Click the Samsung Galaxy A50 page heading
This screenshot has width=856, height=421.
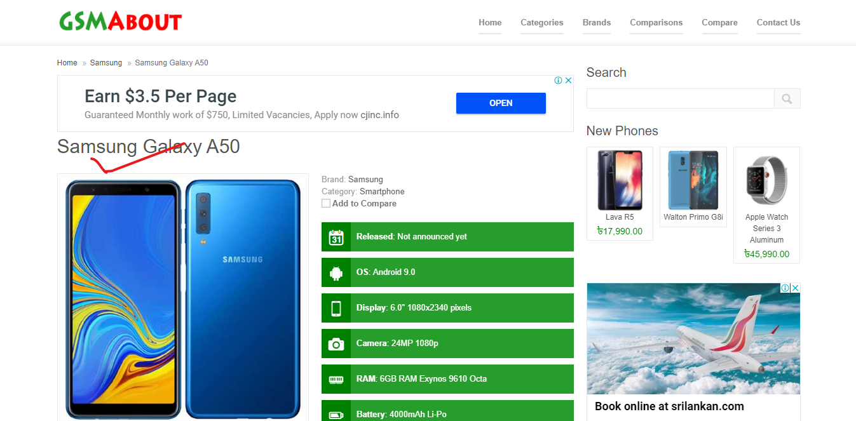149,147
